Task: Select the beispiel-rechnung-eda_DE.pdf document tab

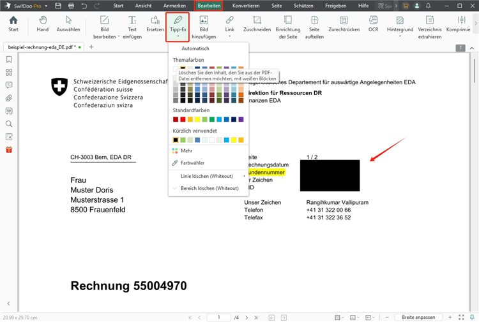Action: 43,47
